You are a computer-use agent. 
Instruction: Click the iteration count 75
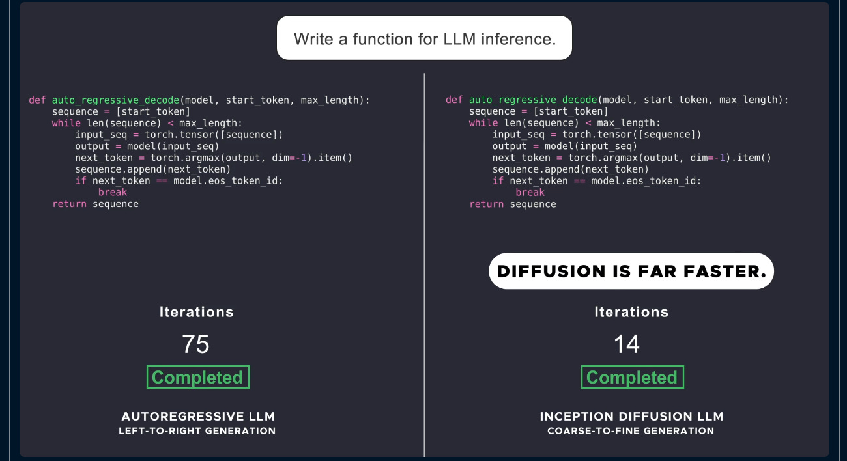196,344
